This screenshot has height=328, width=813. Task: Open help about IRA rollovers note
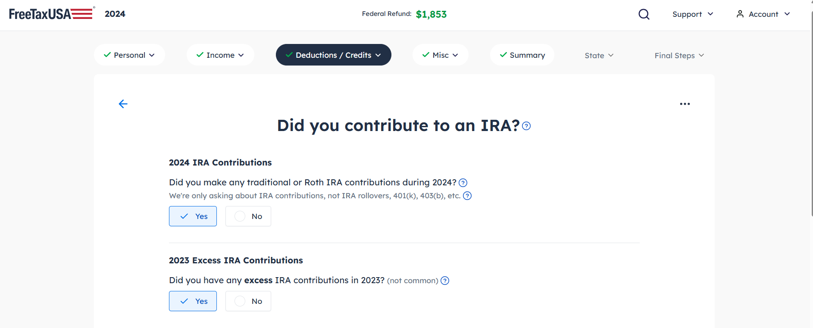pos(467,196)
